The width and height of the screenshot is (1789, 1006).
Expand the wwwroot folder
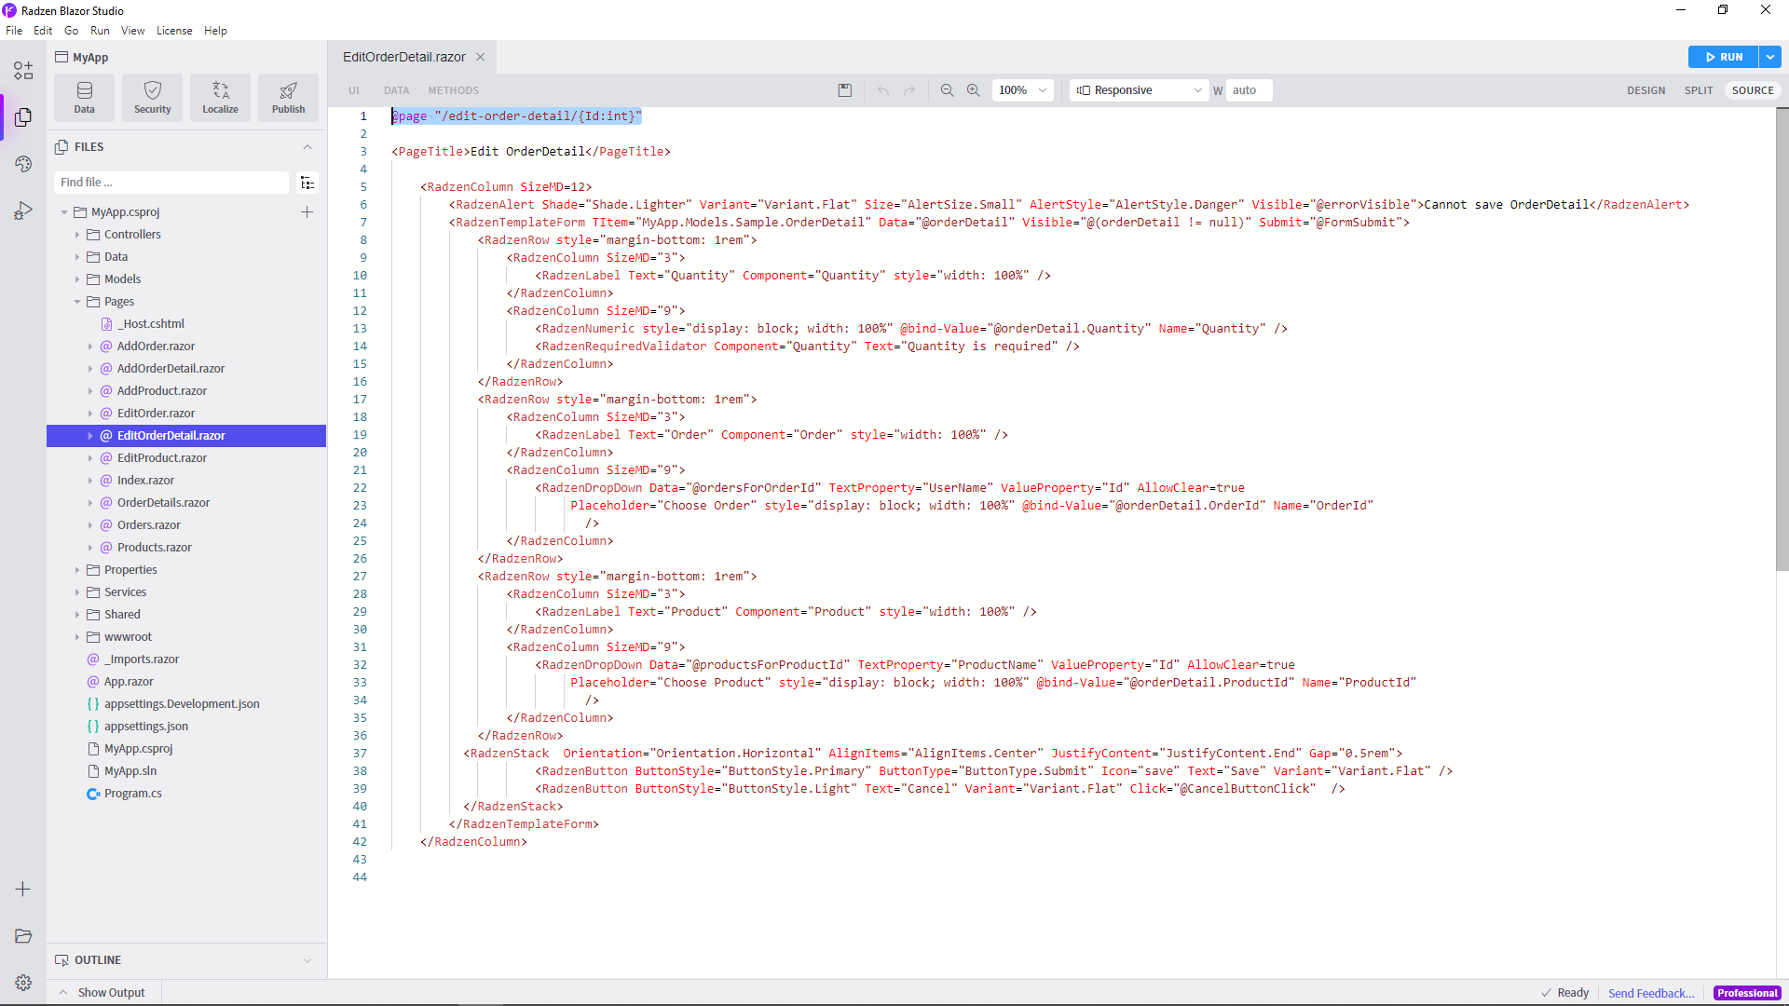77,637
